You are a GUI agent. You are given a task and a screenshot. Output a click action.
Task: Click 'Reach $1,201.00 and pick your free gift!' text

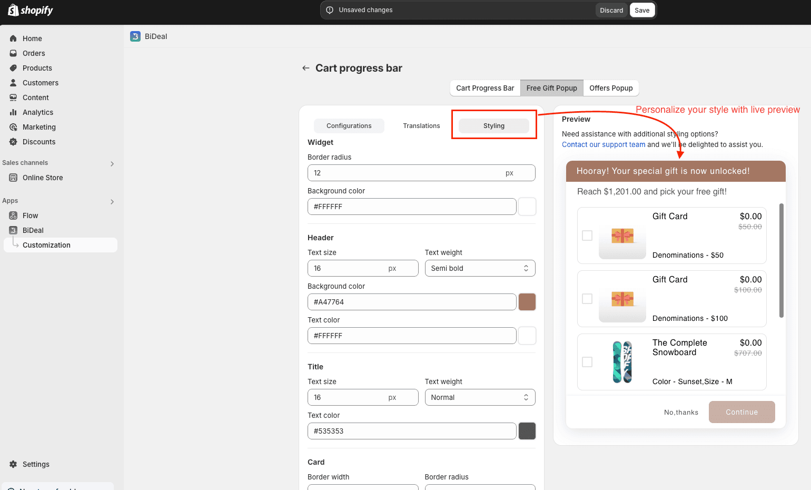click(x=652, y=192)
